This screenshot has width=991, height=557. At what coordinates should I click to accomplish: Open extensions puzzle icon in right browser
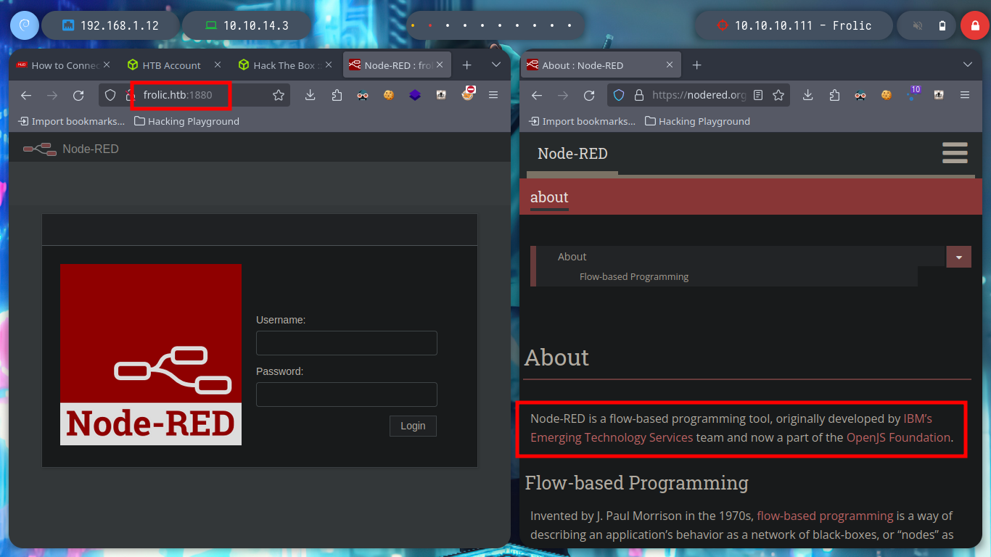834,95
